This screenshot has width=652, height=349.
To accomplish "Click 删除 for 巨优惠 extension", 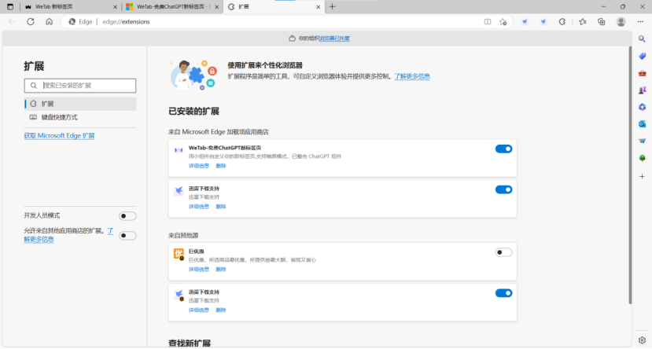I will 221,270.
